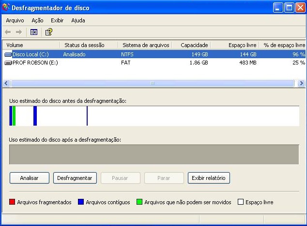Click the Arquivos que não podem ser movidos label
The width and height of the screenshot is (307, 226).
[x=188, y=202]
